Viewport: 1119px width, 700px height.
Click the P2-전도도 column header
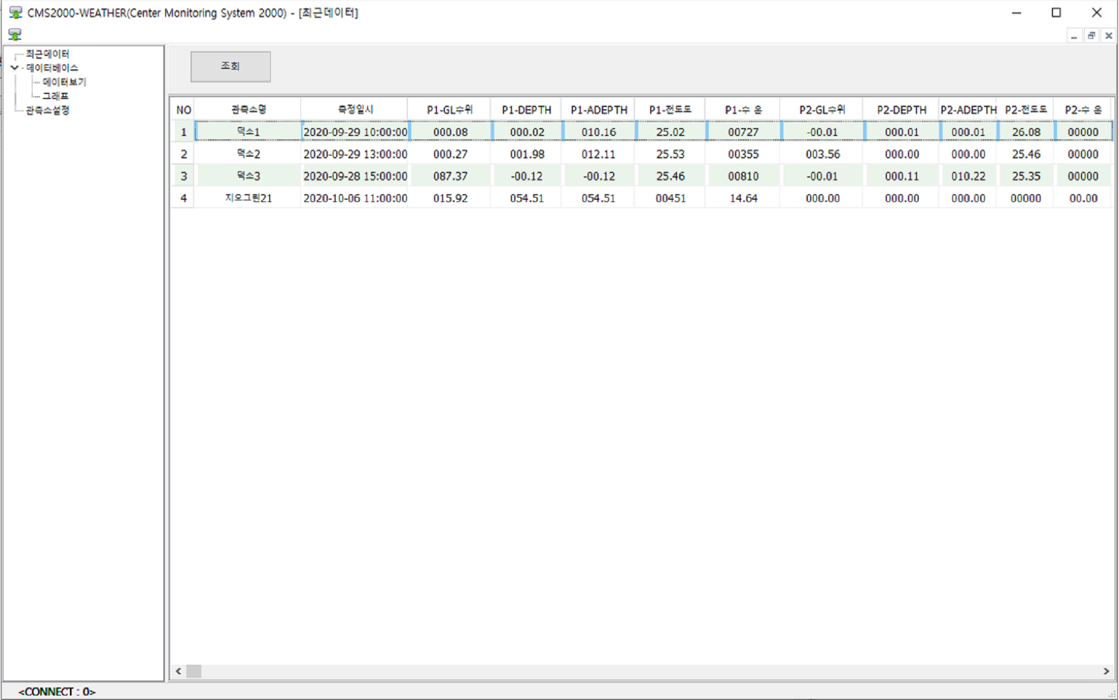[x=1026, y=110]
